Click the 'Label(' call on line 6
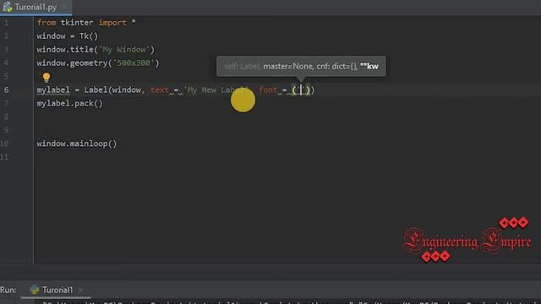 pos(98,90)
